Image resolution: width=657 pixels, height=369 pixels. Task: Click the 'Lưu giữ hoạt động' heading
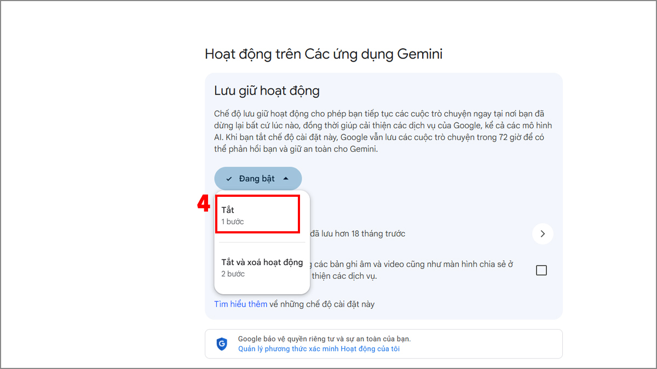(267, 91)
